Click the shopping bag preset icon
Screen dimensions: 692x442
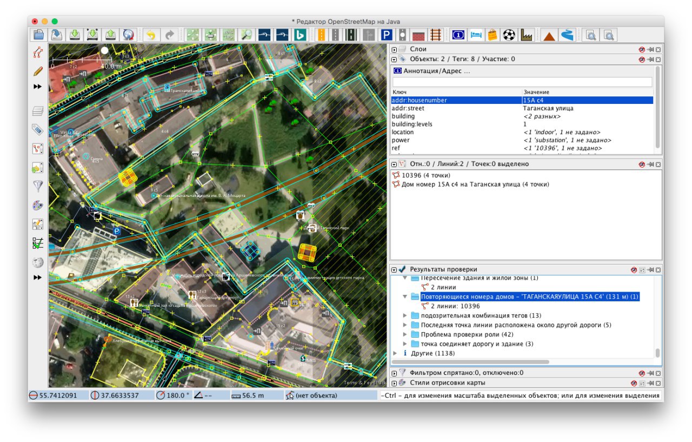click(492, 35)
